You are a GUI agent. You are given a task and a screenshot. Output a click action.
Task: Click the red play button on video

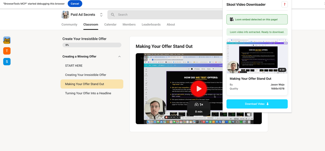click(x=199, y=89)
